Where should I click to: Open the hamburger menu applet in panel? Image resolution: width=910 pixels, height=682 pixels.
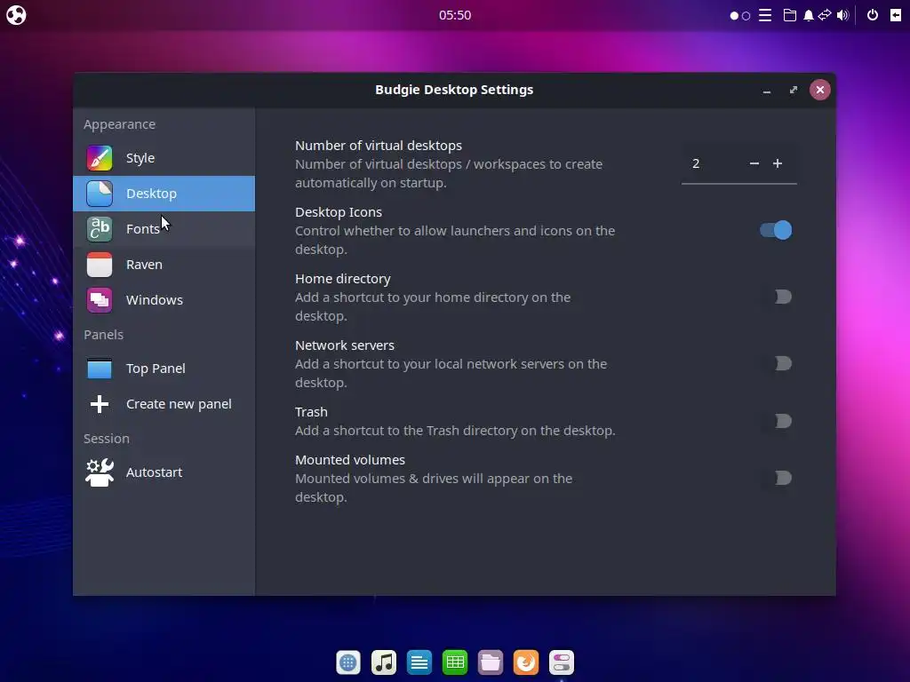[765, 15]
